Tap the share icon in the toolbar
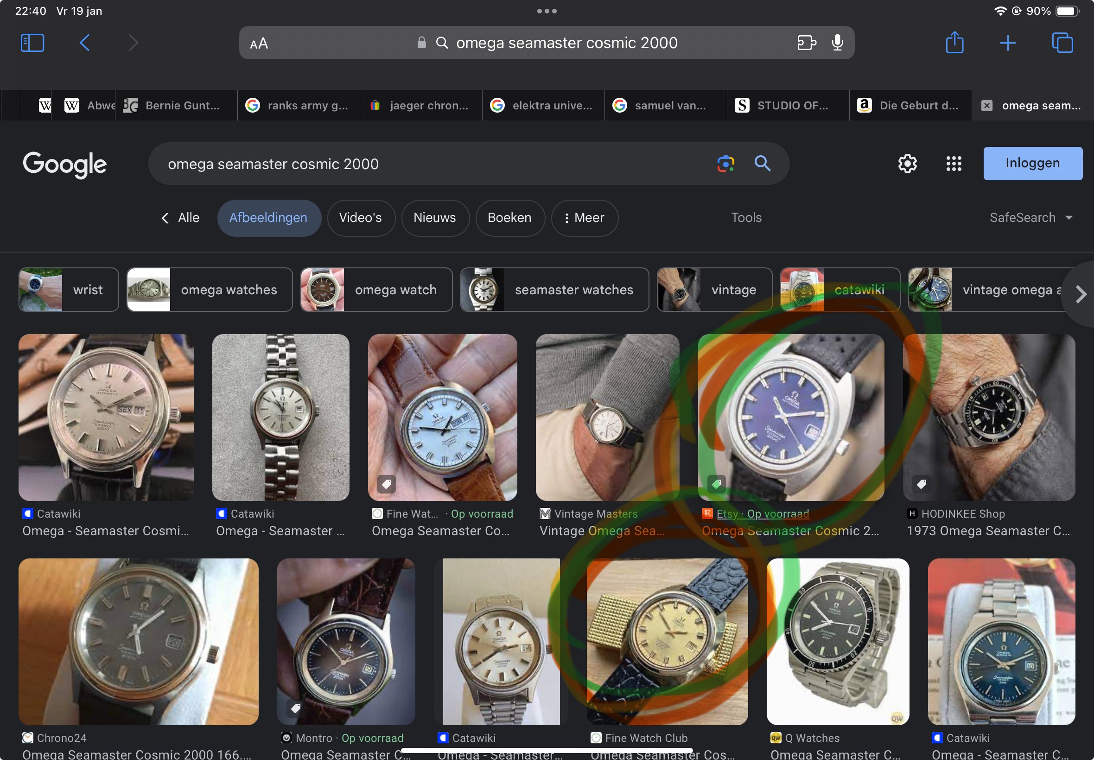The image size is (1094, 760). coord(954,43)
